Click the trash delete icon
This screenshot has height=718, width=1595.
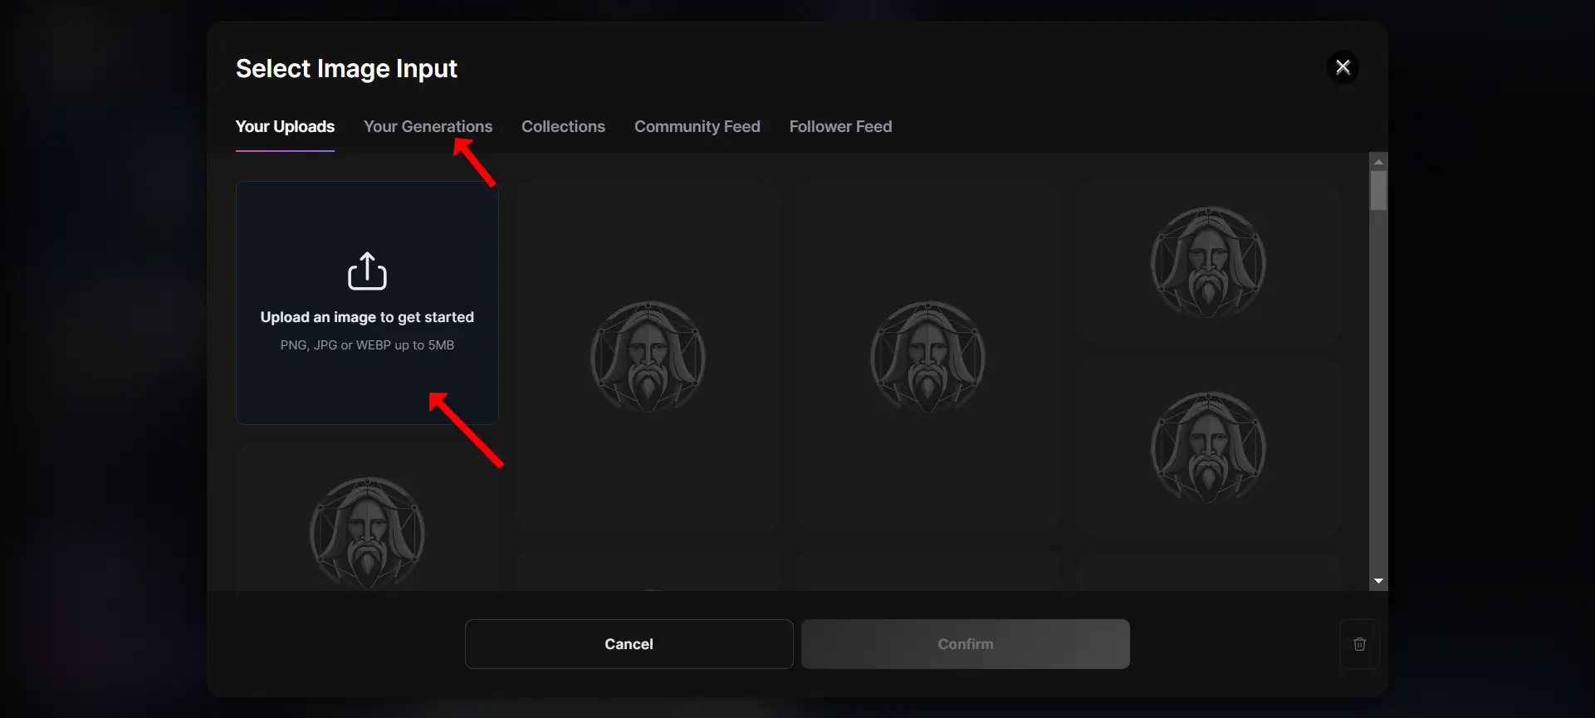(x=1359, y=644)
